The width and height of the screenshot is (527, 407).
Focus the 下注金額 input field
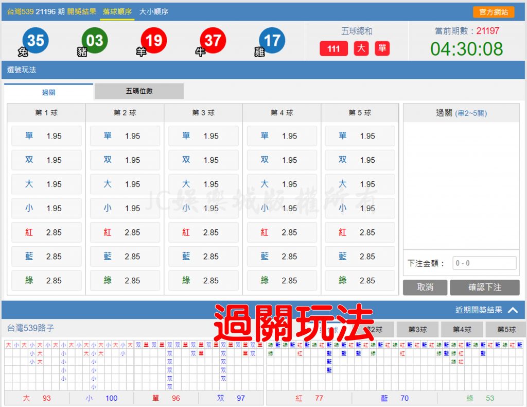point(484,263)
